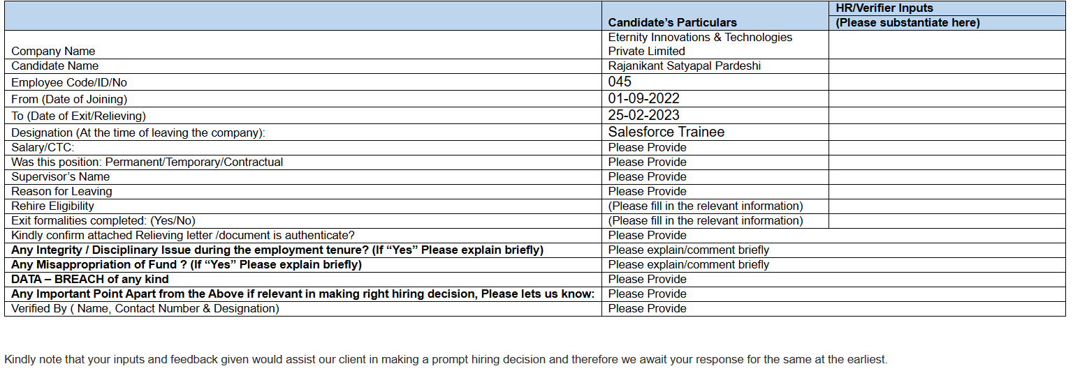The width and height of the screenshot is (1080, 380).
Task: Click the Date of Exit value 25-02-2023
Action: [643, 115]
